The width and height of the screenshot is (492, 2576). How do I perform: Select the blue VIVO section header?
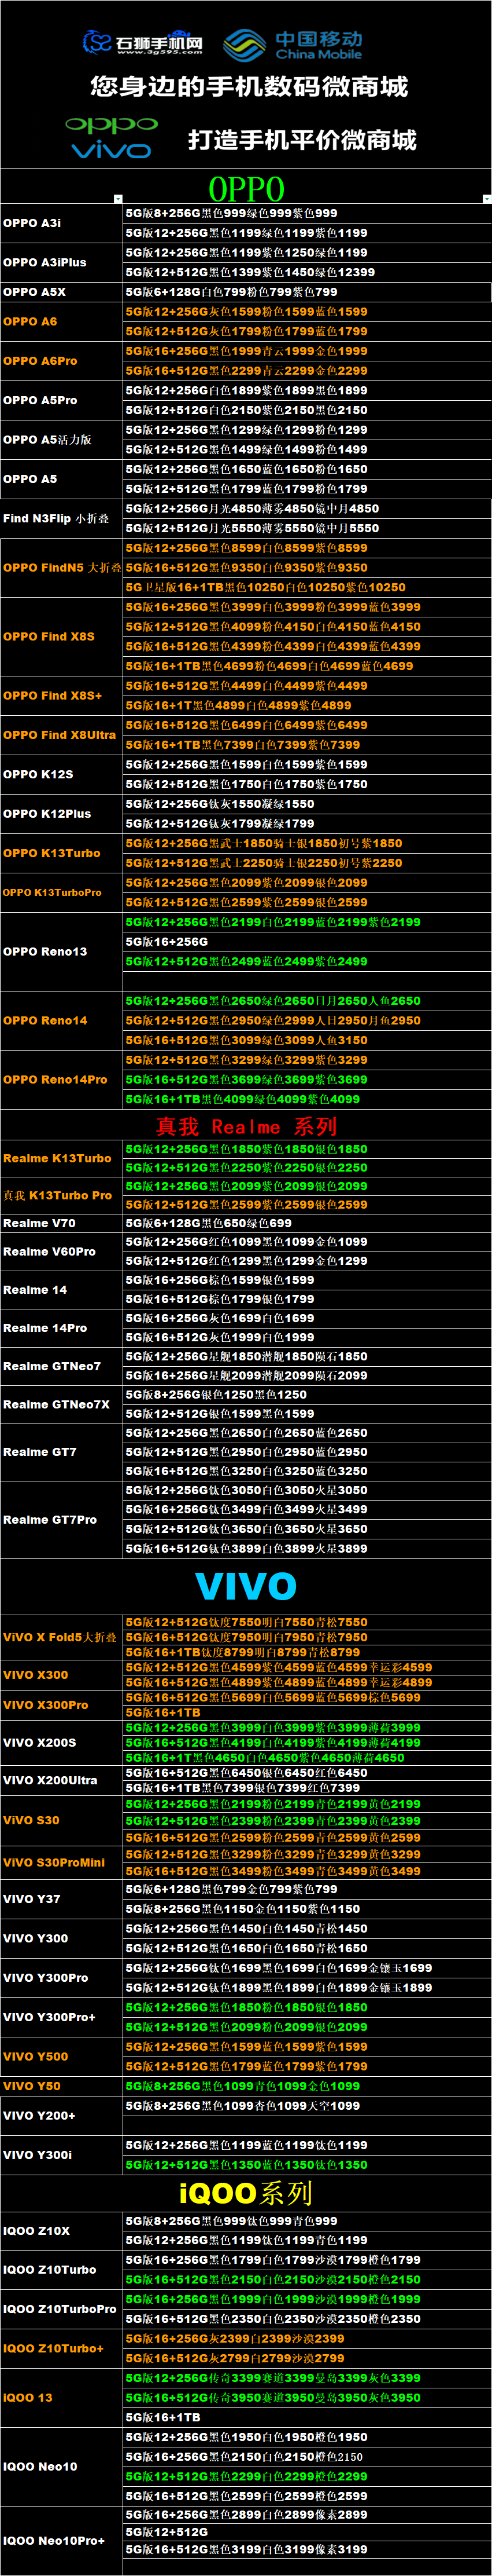pos(246,1586)
